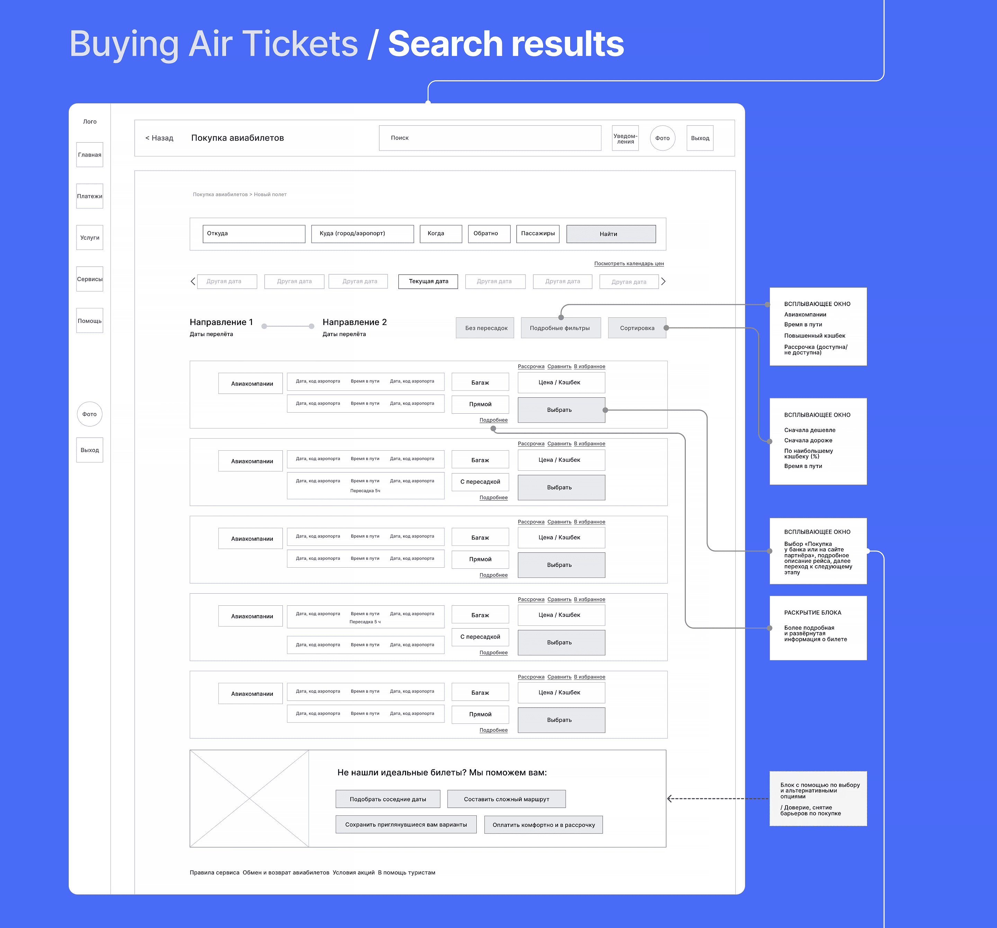Click the round Фото avatar in top bar

point(663,138)
